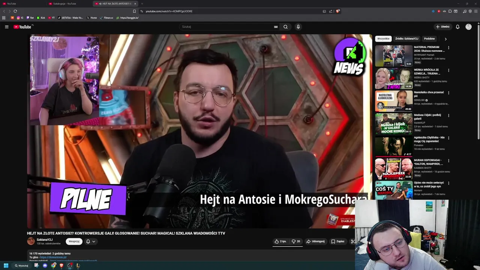Open more options for Ojciec nie może uwierzyć
Image resolution: width=480 pixels, height=270 pixels.
point(448,183)
